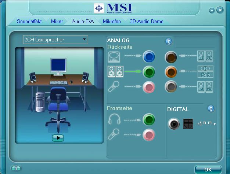Open ANALOG connector settings wrench icon
The width and height of the screenshot is (230, 174).
point(169,42)
